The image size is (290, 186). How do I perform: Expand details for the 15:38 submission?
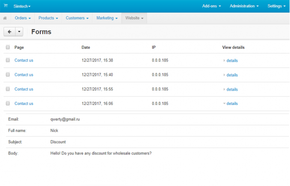231,60
